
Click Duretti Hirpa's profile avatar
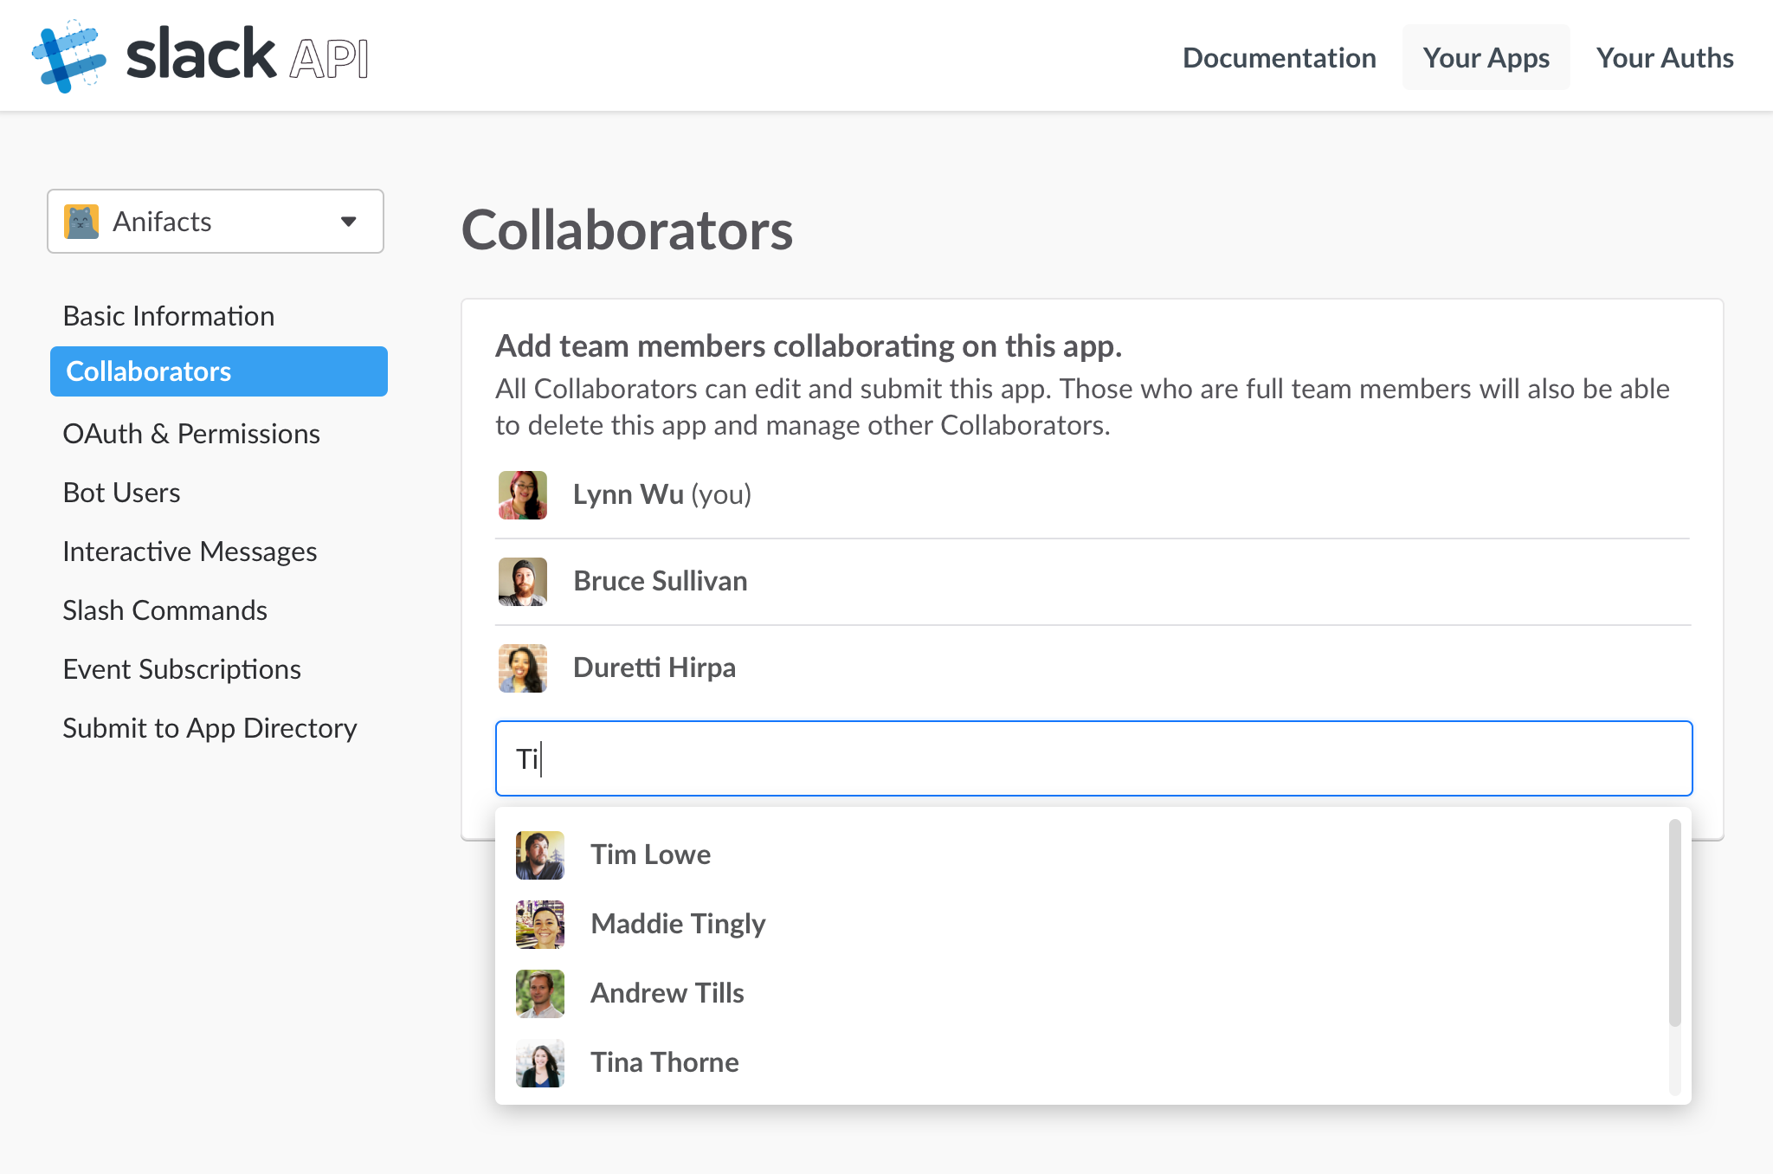pos(522,668)
